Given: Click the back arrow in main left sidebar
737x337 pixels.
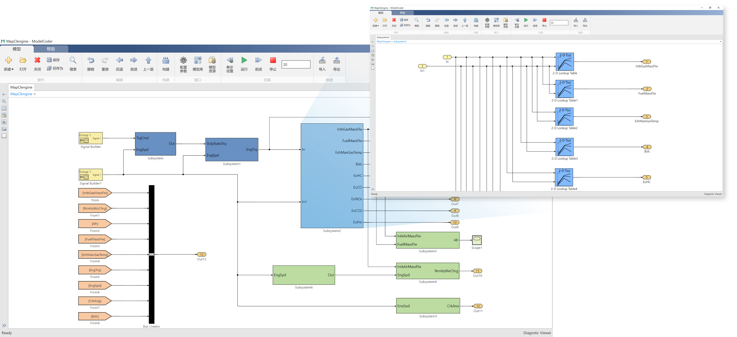Looking at the screenshot, I should [4, 94].
